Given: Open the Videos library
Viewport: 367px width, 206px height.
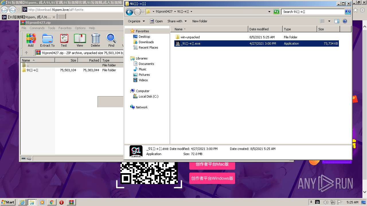Looking at the screenshot, I should 143,80.
